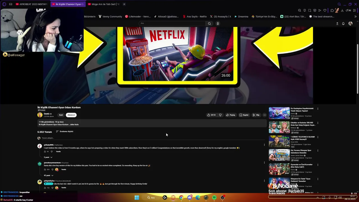Click the tab search magnifier in title bar
Screen dimensions: 359x202
(x=339, y=4)
